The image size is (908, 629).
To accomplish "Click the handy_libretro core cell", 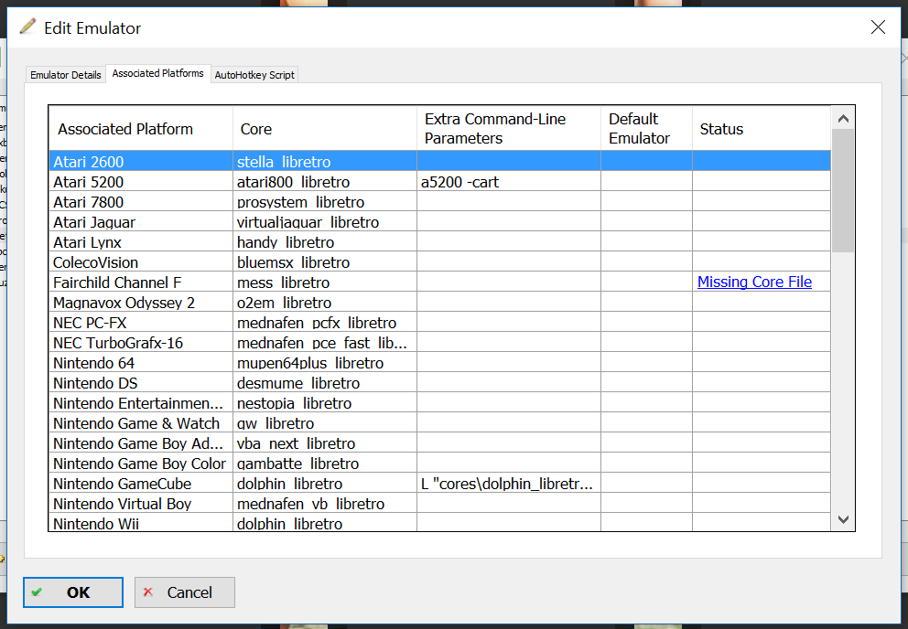I will 325,241.
